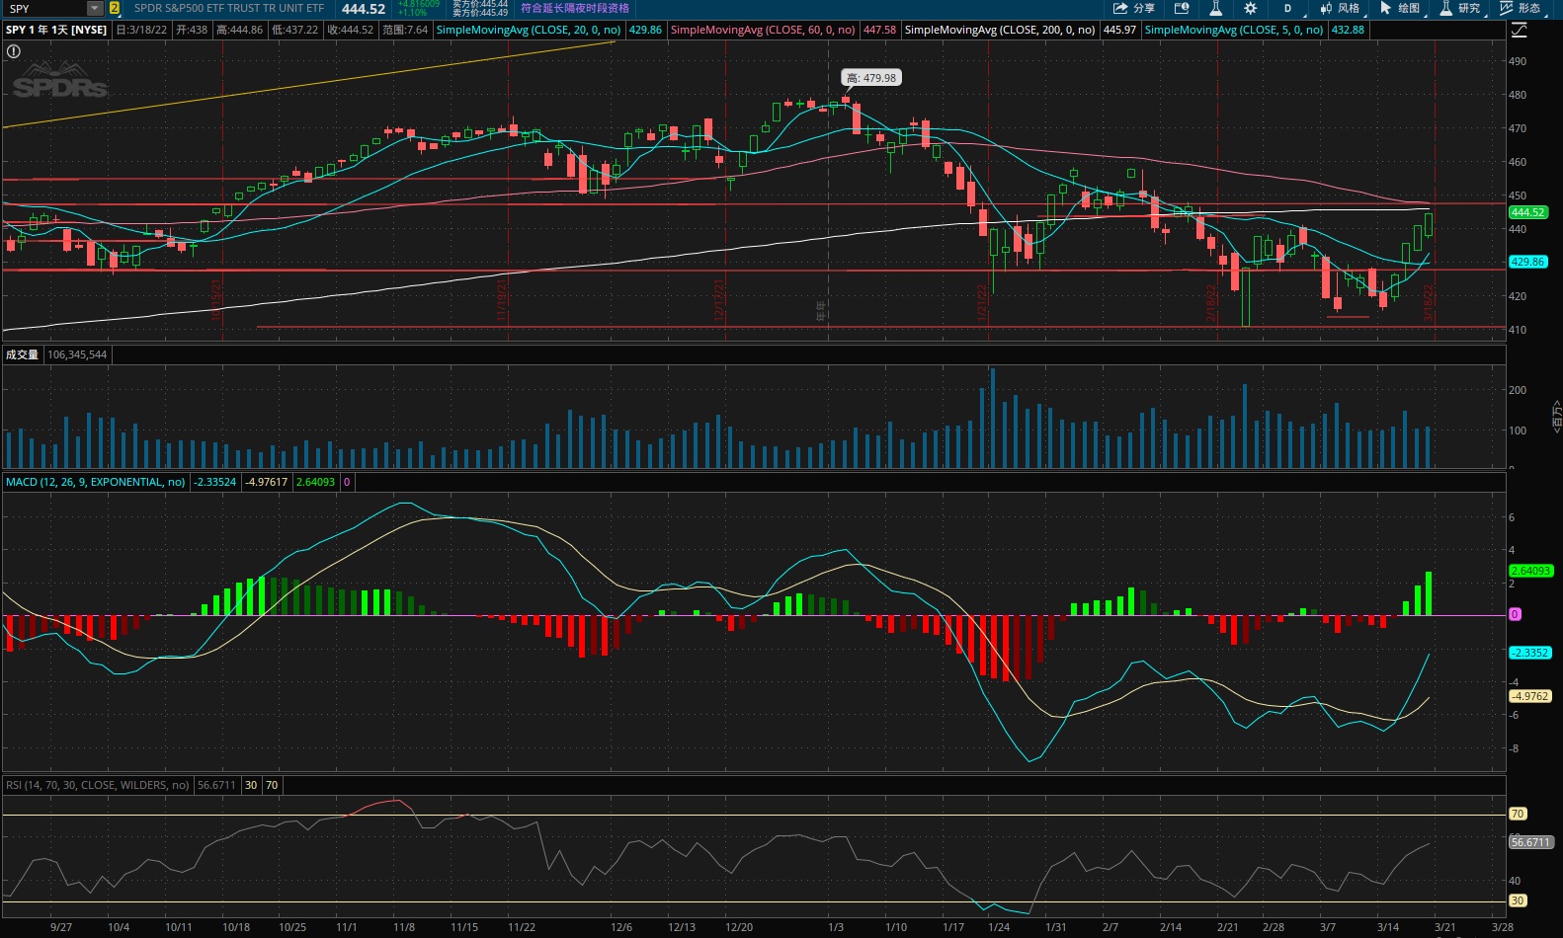Click the SPY 1 年 1天 [NYSE] chart title
This screenshot has width=1563, height=938.
(56, 30)
